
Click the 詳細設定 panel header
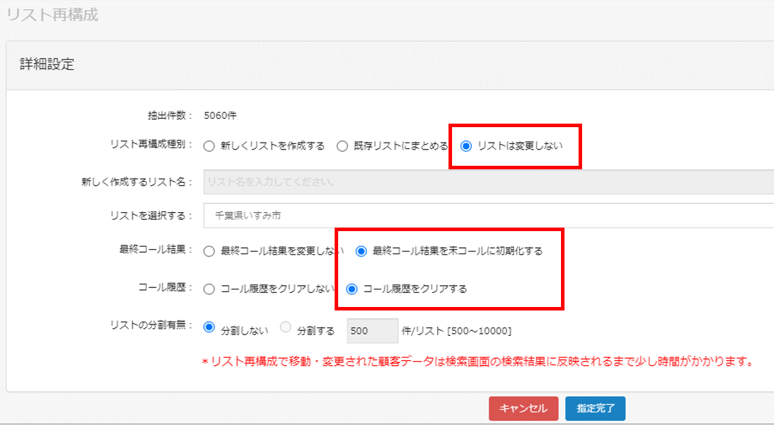47,64
